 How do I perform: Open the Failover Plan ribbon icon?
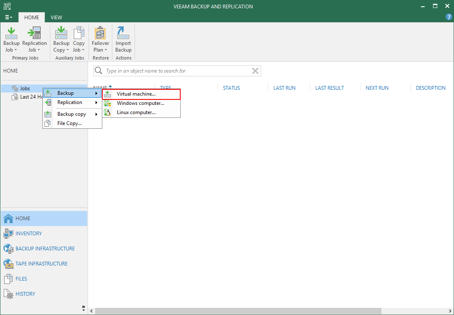click(101, 33)
